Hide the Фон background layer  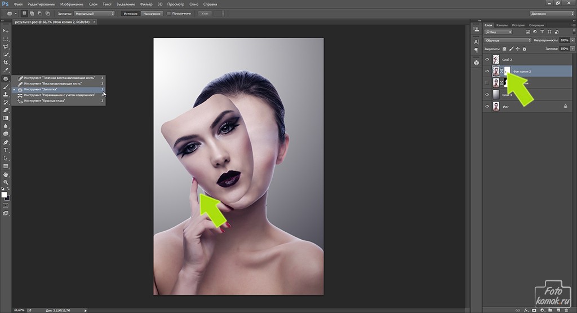pos(487,107)
